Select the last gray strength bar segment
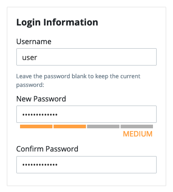This screenshot has width=173, height=192. 137,126
